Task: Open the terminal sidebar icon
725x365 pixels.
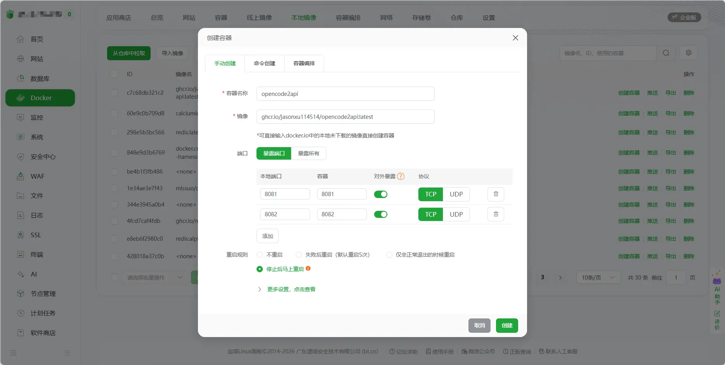Action: pos(21,254)
